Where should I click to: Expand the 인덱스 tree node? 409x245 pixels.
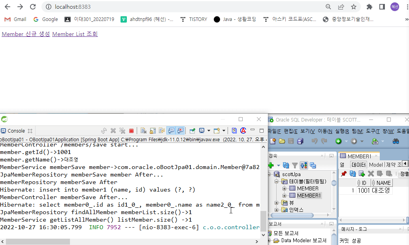coord(277,210)
